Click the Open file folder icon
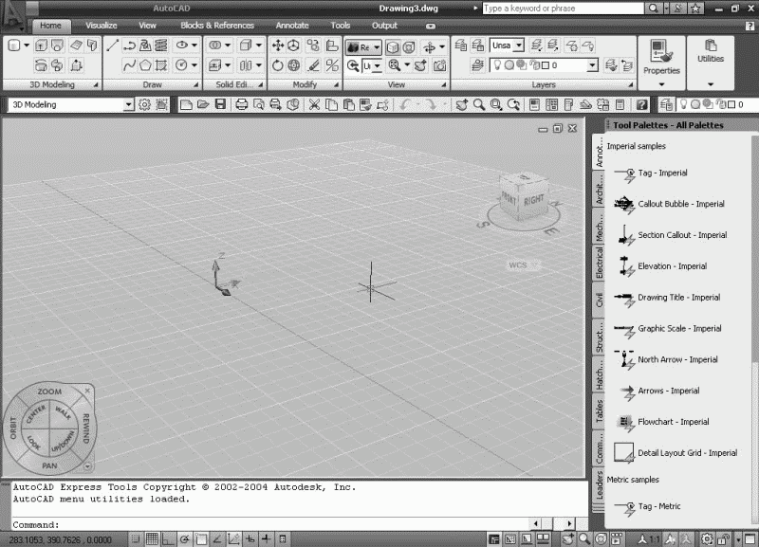Screen dimensions: 759x547 203,105
